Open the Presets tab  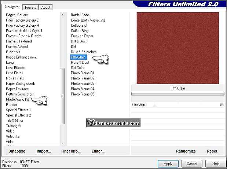pos(30,7)
